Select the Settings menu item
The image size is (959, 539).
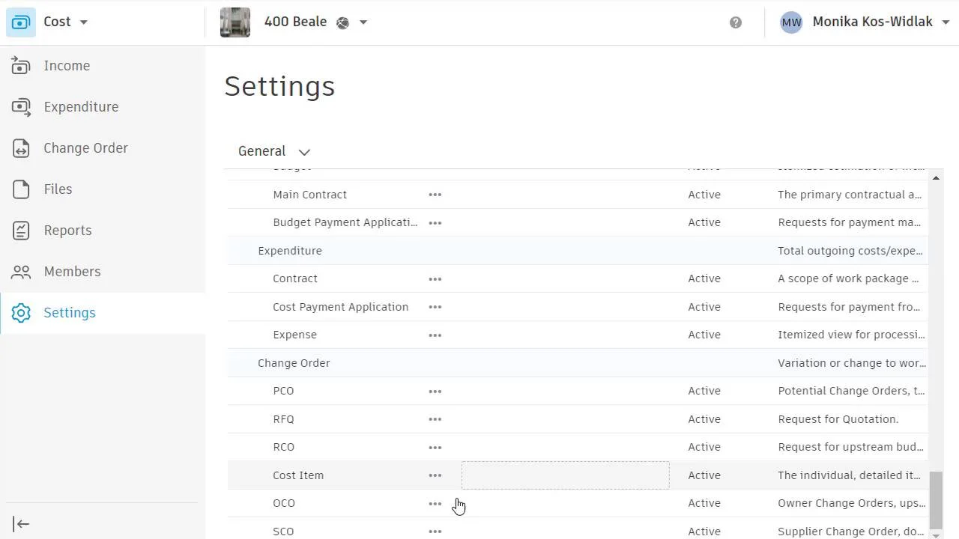(69, 313)
